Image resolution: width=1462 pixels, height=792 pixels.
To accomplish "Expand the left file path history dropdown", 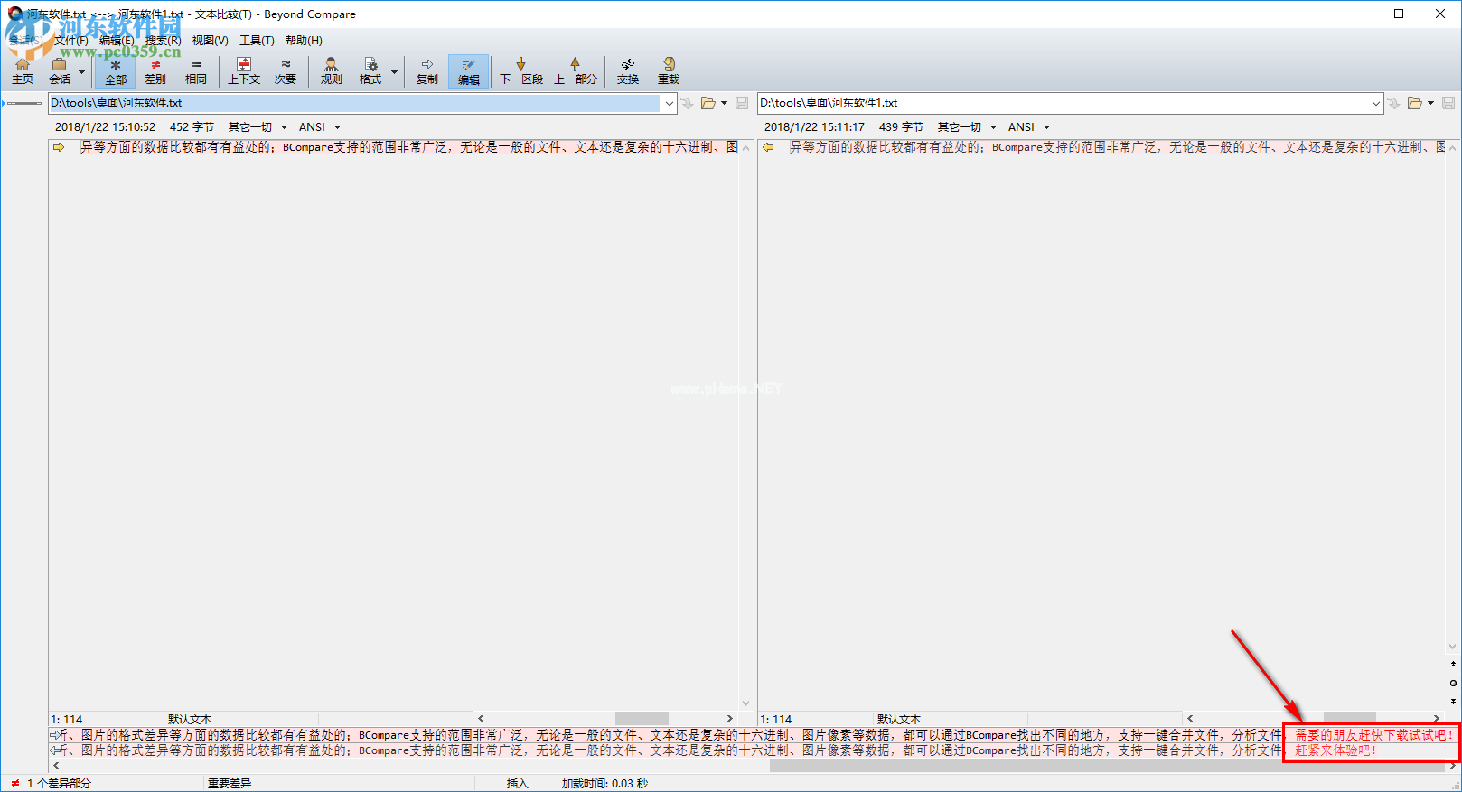I will coord(670,103).
